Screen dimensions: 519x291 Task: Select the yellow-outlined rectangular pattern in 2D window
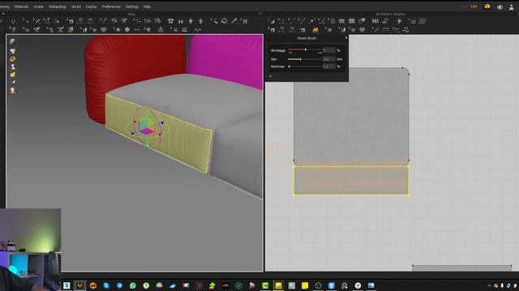351,181
